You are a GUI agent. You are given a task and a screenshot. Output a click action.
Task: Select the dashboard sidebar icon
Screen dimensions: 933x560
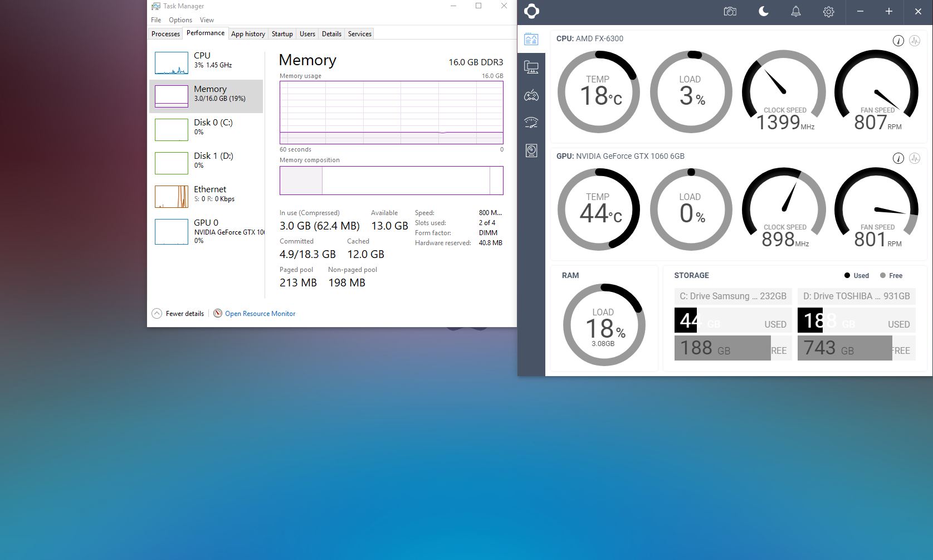[x=531, y=39]
